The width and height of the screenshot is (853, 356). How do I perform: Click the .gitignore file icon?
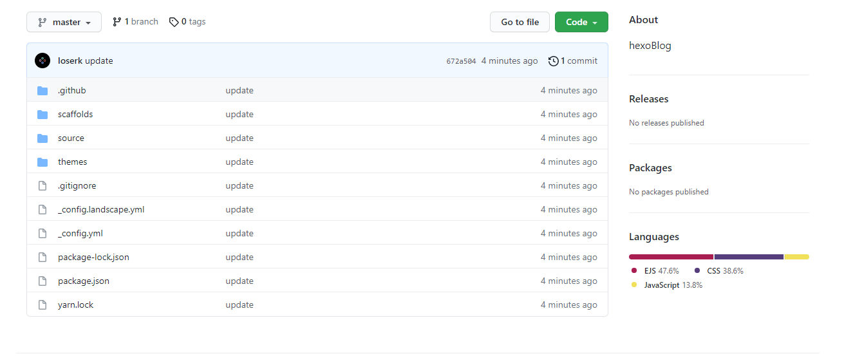pos(42,186)
